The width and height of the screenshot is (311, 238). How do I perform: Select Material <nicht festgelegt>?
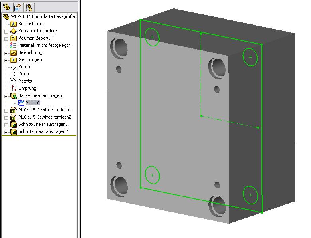45,45
